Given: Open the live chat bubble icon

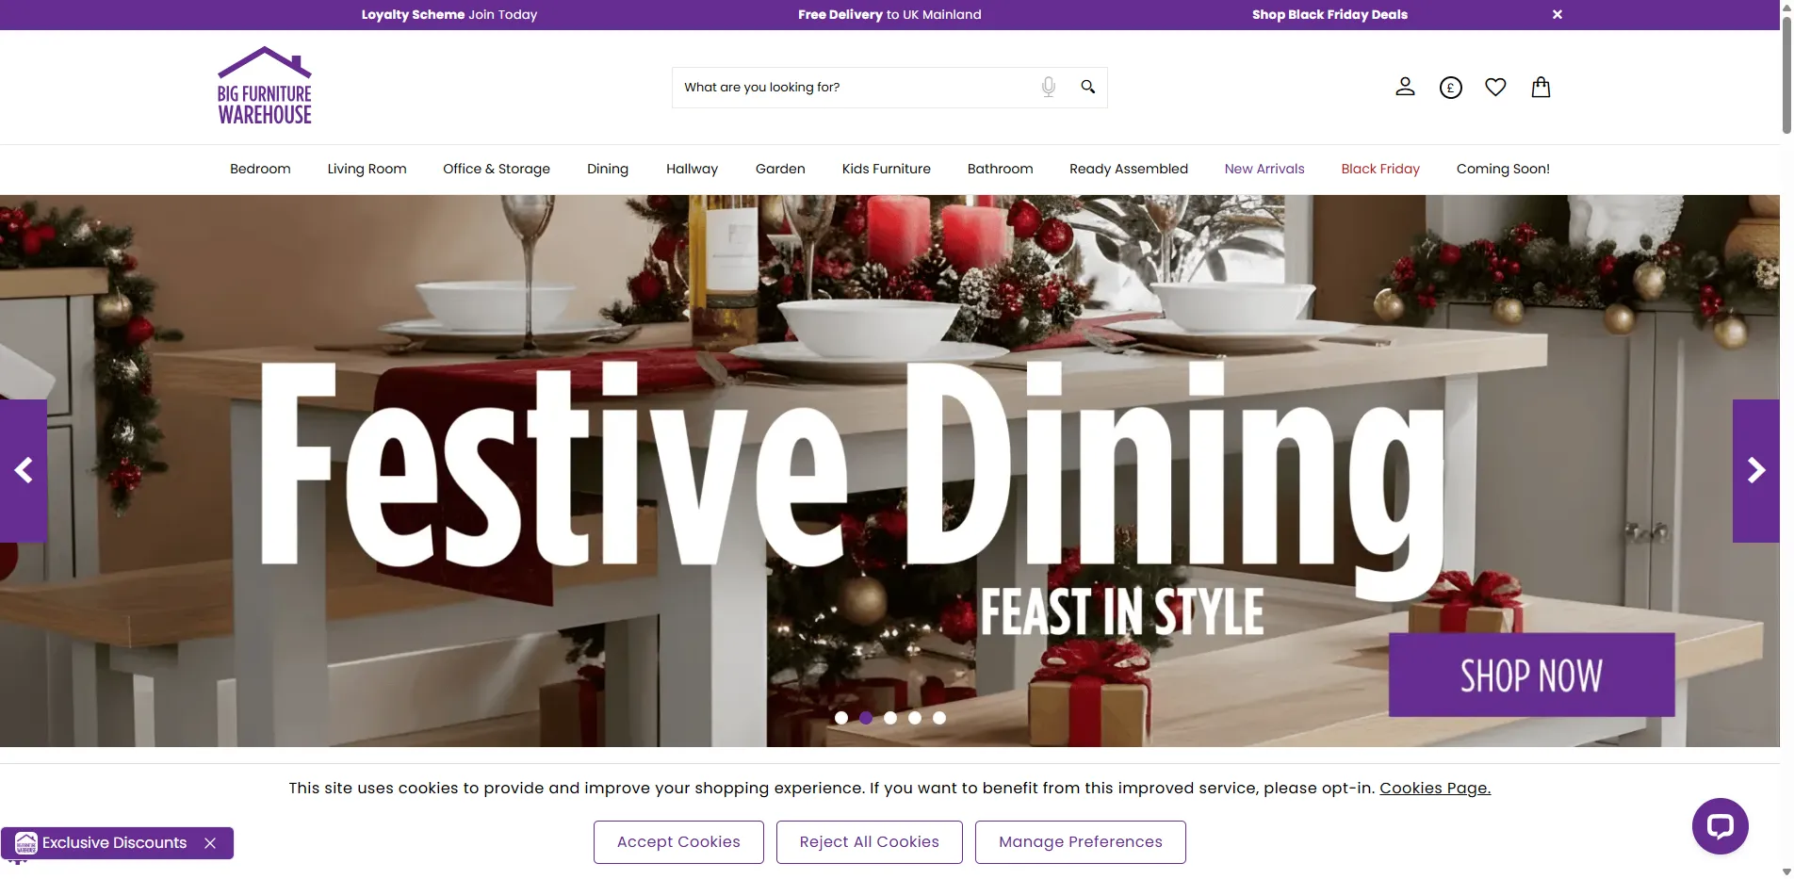Looking at the screenshot, I should coord(1720,826).
